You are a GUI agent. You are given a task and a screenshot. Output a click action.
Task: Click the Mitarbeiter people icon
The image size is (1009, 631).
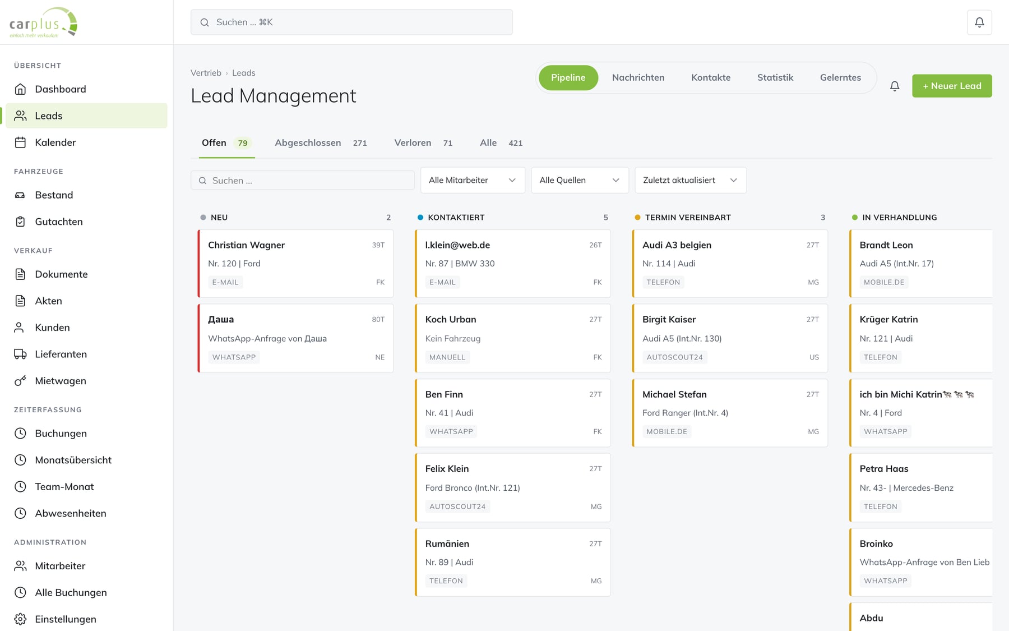coord(20,566)
